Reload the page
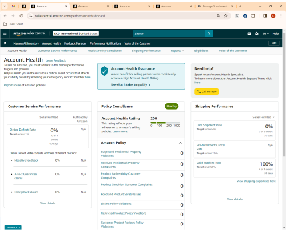The image size is (286, 230). 21,16
